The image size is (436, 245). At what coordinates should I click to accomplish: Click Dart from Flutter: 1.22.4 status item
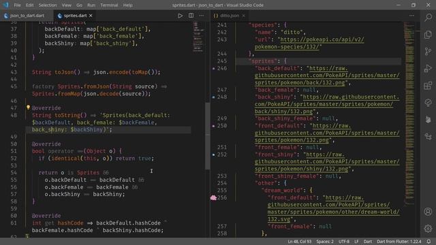pyautogui.click(x=399, y=242)
